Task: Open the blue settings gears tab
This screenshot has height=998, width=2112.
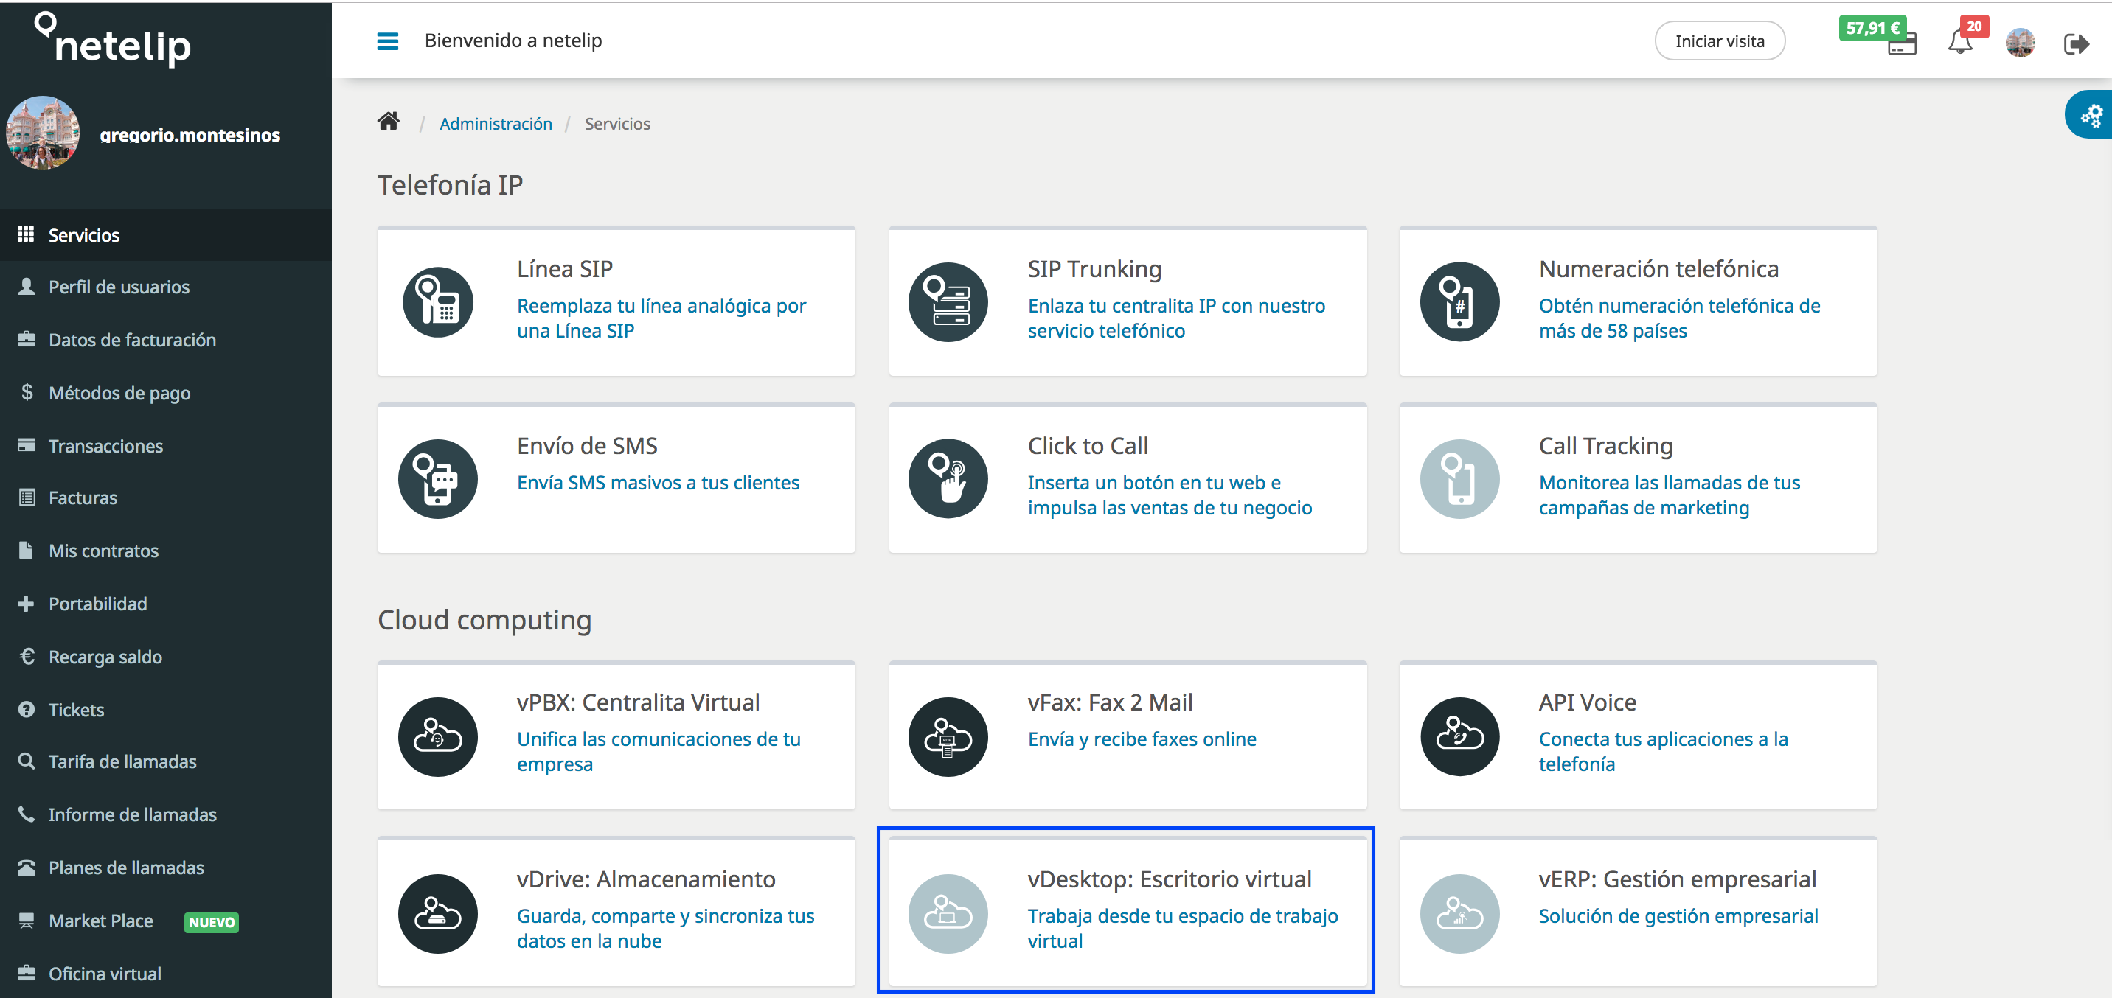Action: pyautogui.click(x=2090, y=115)
